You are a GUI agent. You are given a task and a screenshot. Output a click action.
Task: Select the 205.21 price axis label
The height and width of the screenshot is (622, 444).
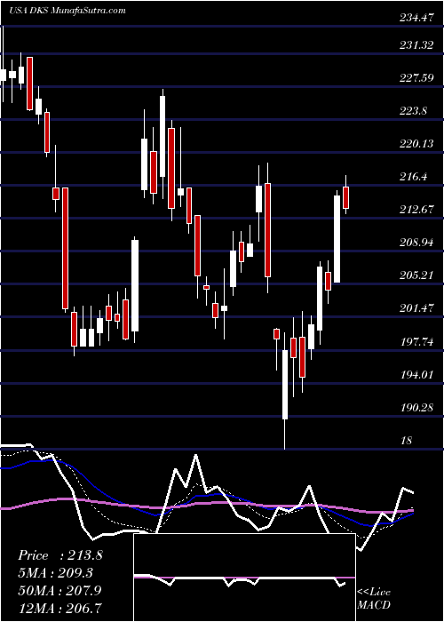point(416,275)
